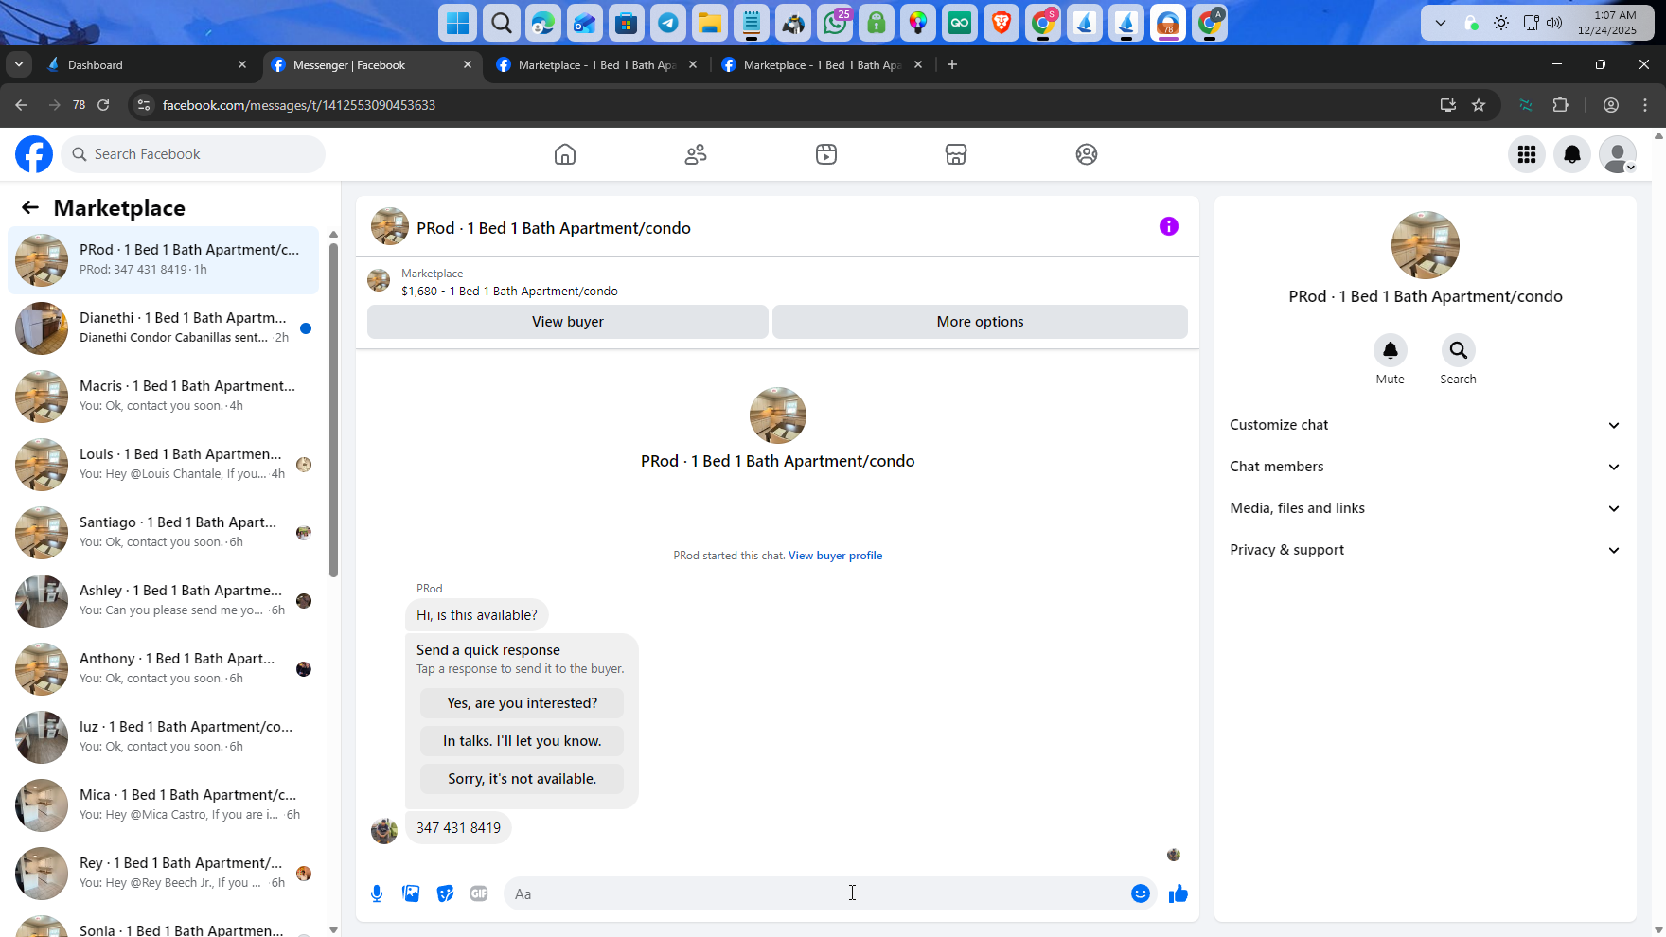This screenshot has height=937, width=1666.
Task: Open the Ashley conversation
Action: (163, 601)
